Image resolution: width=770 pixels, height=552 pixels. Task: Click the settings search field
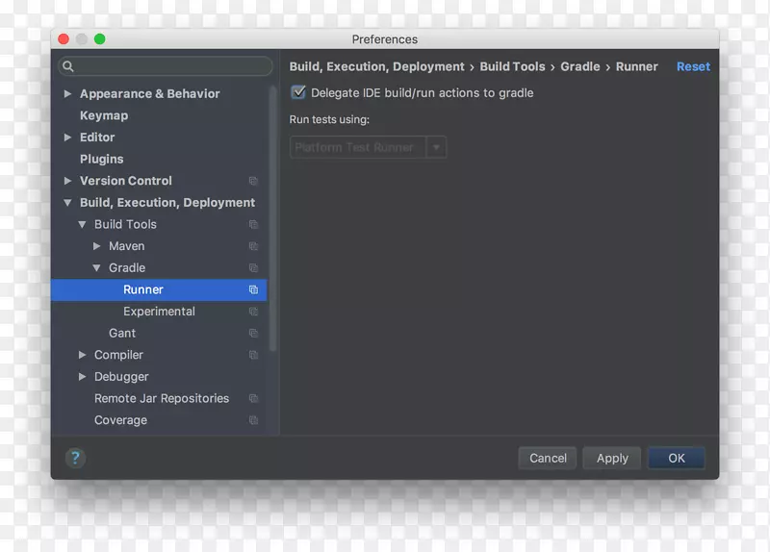165,66
